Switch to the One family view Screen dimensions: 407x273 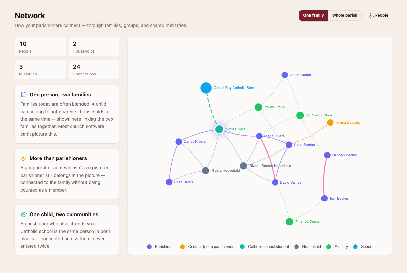tap(313, 15)
